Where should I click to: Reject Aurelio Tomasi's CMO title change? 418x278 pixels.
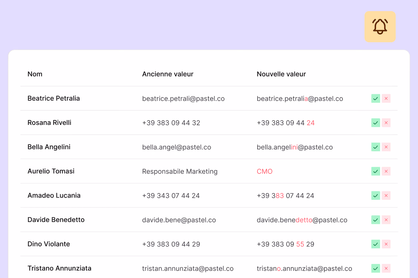tap(386, 171)
